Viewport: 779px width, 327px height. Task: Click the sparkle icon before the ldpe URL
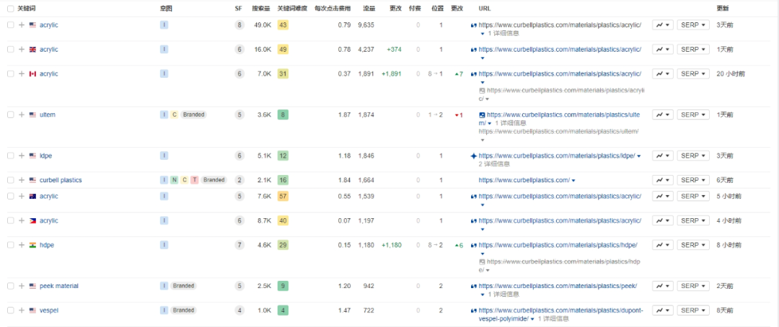pos(473,156)
